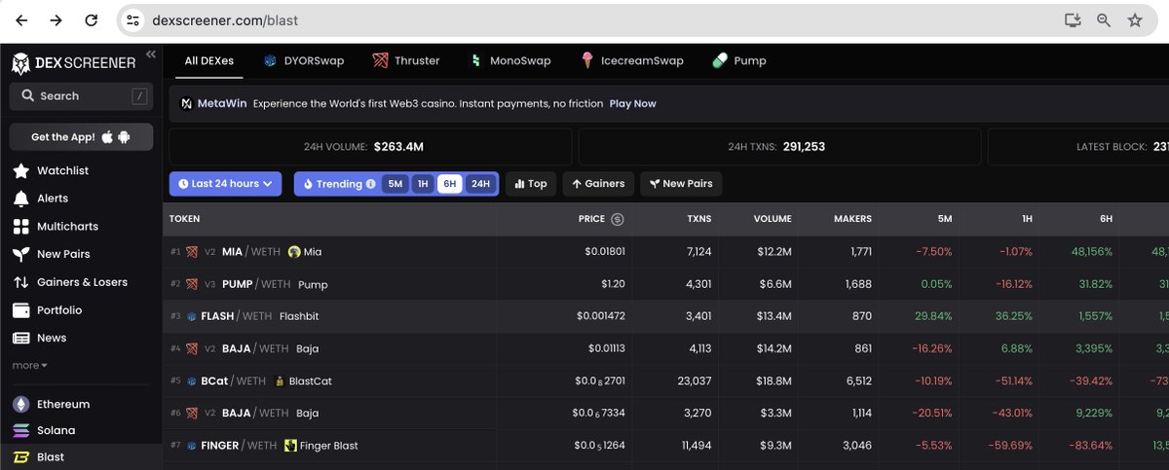The width and height of the screenshot is (1169, 470).
Task: Sort by the MAKERS column header
Action: 853,219
